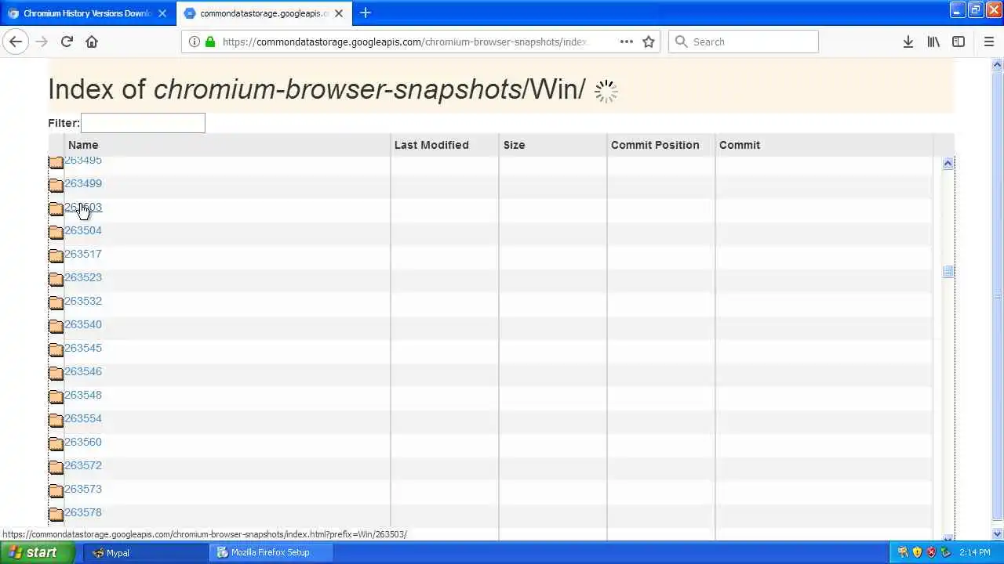Open folder link 263578
The height and width of the screenshot is (564, 1004).
tap(83, 512)
